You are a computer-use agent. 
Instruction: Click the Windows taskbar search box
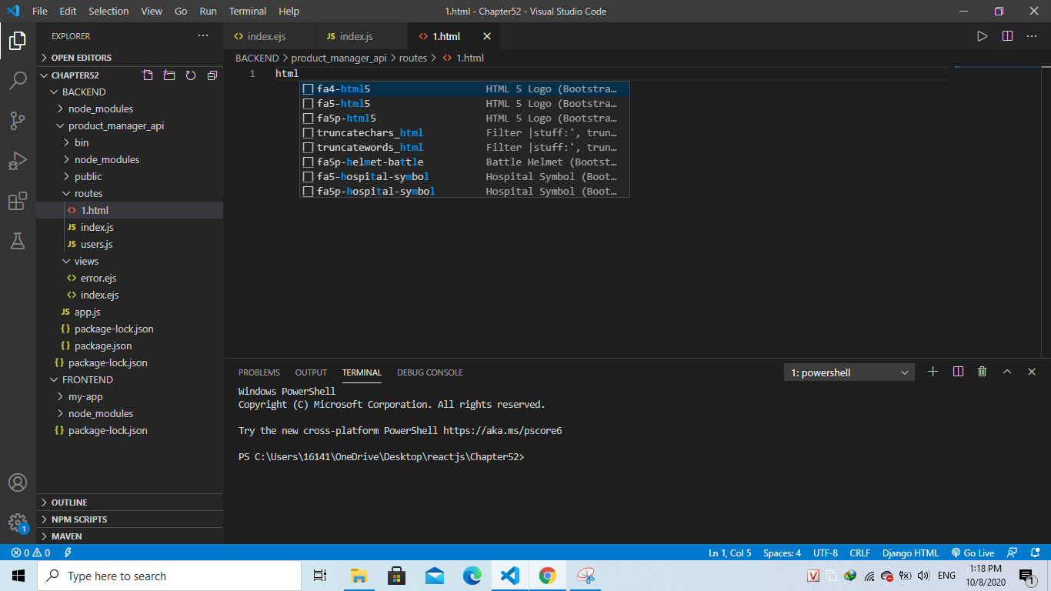[x=169, y=576]
